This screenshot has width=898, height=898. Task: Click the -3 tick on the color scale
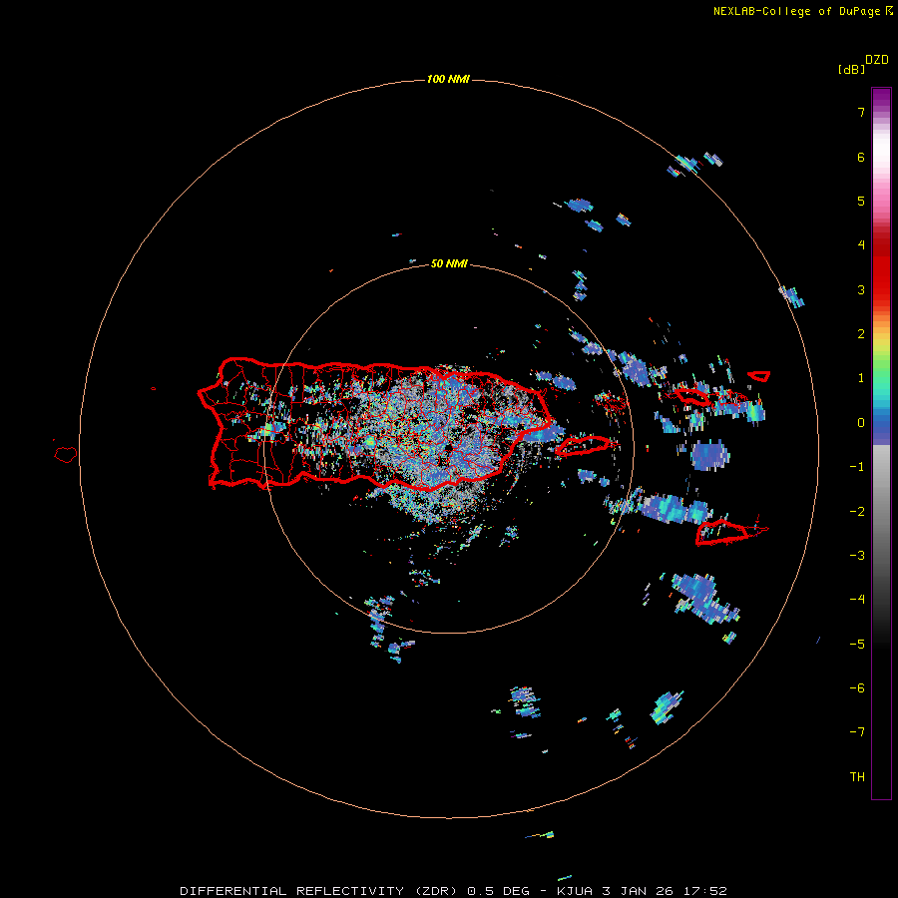click(857, 556)
